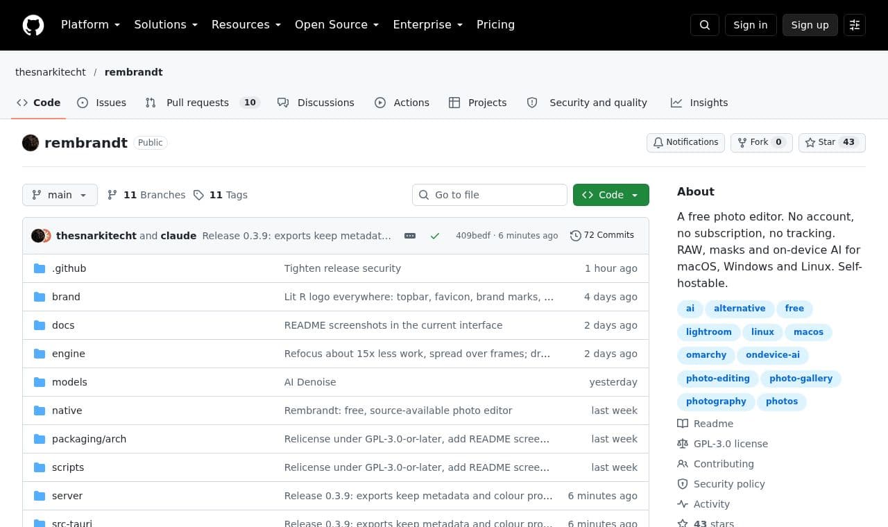This screenshot has width=888, height=527.
Task: Expand the Platform menu
Action: [90, 25]
